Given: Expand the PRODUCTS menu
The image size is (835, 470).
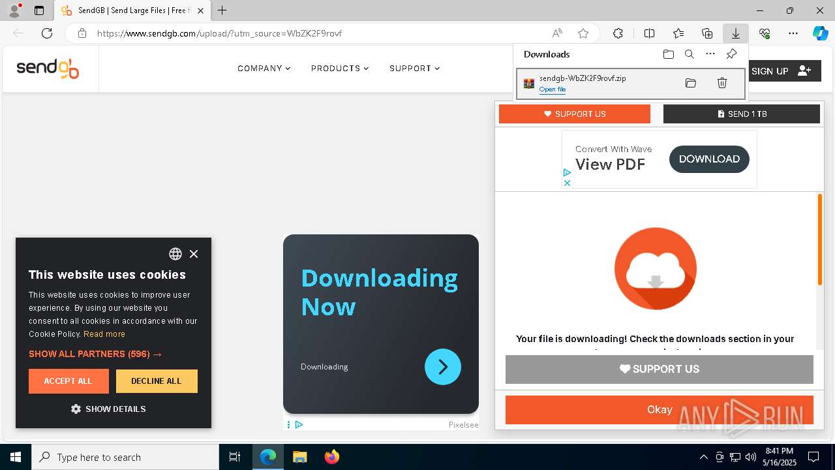Looking at the screenshot, I should click(340, 69).
